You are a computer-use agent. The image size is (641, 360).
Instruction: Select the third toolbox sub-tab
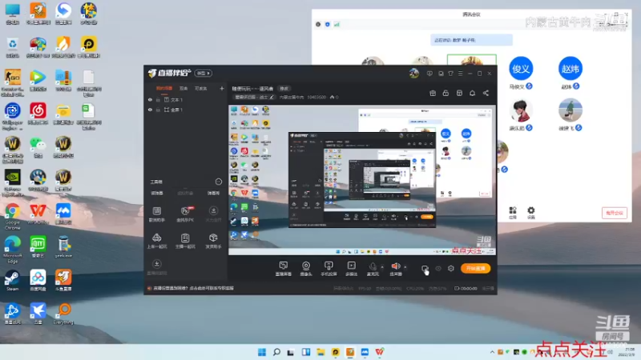pos(213,193)
